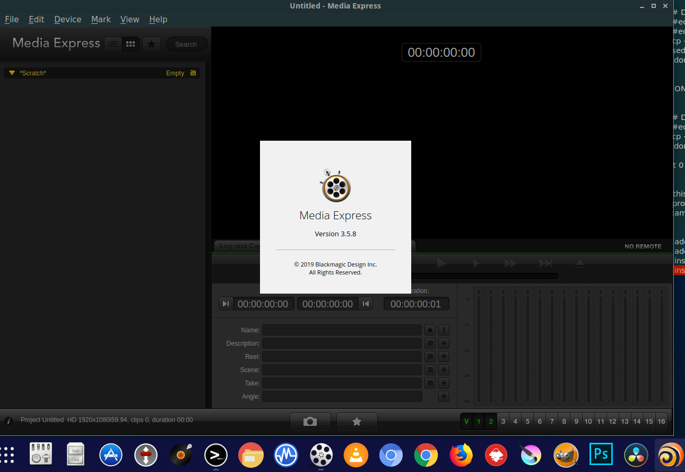Click the shuttle progress bar under transport
685x472 pixels.
484,276
